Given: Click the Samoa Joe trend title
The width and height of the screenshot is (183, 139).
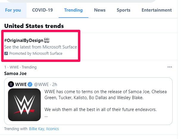Looking at the screenshot, I should coord(15,74).
